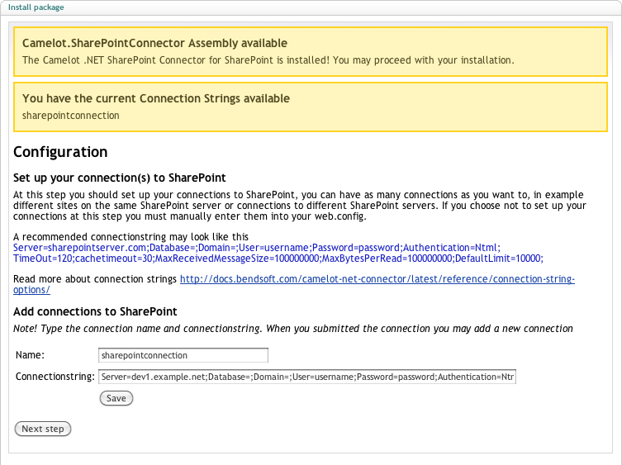Click the blue 'TimeOut=120' sample string line
This screenshot has height=465, width=622.
pos(278,259)
